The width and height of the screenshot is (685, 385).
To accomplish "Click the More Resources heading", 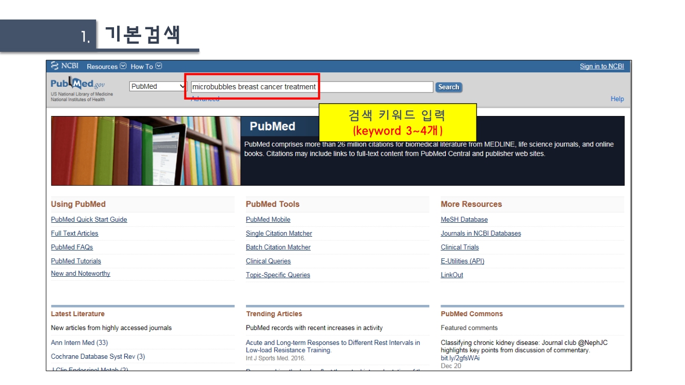I will [x=471, y=204].
